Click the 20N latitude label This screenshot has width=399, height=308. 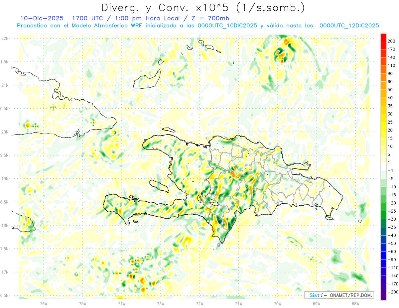5,132
